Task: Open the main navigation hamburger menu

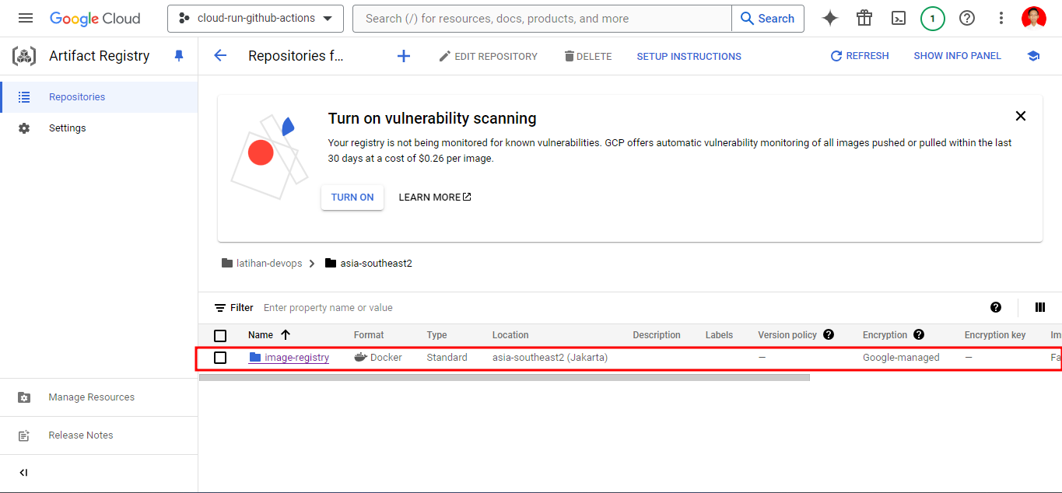Action: 26,19
